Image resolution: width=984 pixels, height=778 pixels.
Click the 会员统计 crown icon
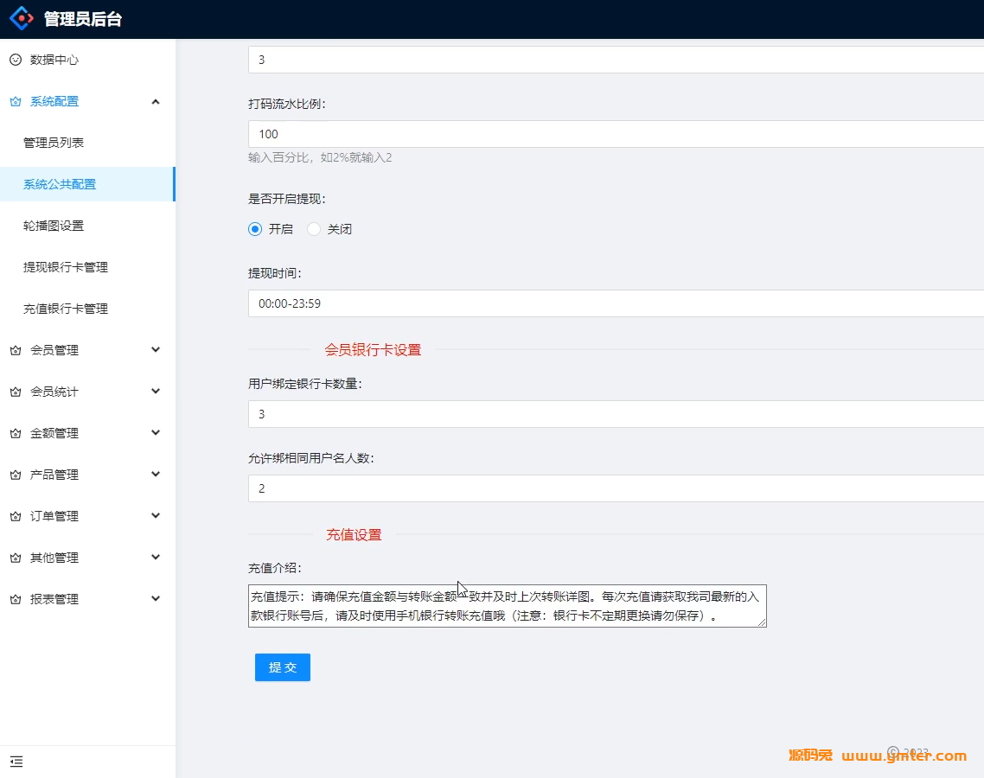(16, 392)
